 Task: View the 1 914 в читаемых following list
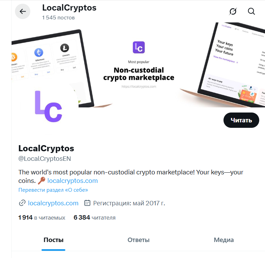coord(42,218)
